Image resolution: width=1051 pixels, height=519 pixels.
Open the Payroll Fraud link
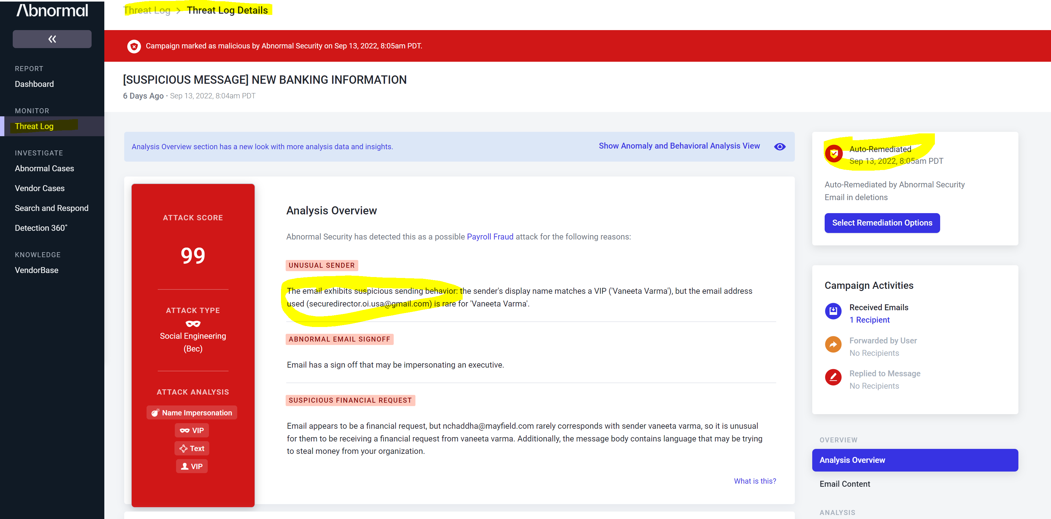[x=490, y=237]
